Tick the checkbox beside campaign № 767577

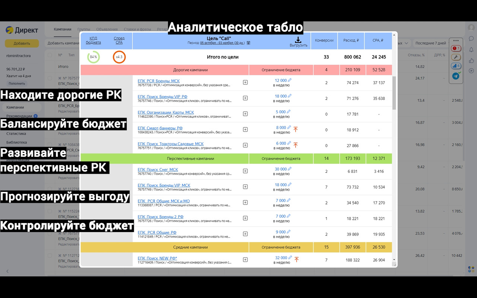(x=49, y=78)
